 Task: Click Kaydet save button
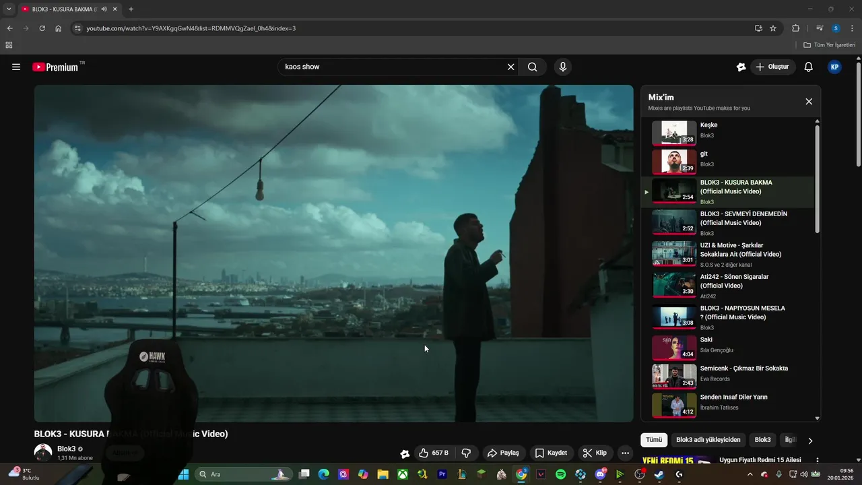pos(552,453)
